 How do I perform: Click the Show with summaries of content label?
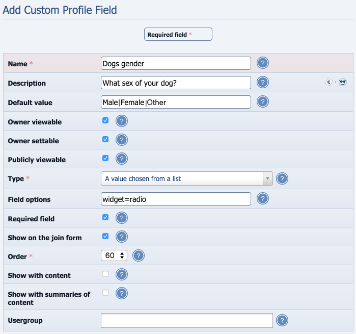tap(49, 298)
